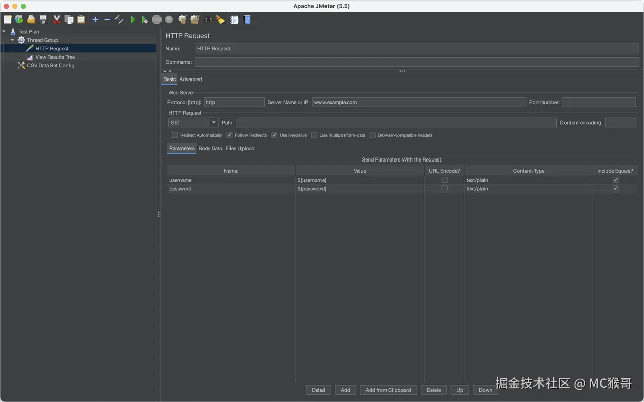Switch to the Advanced tab
This screenshot has height=402, width=644.
[x=191, y=79]
